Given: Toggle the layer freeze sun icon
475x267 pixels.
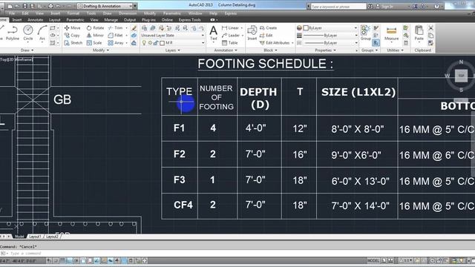Looking at the screenshot, I should (x=150, y=43).
